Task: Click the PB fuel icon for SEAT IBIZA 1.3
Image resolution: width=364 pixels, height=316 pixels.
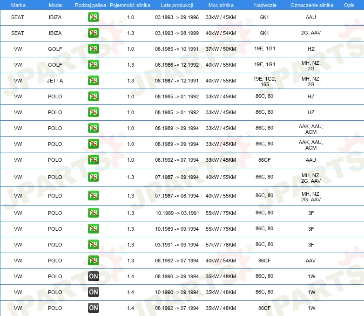Action: (93, 33)
